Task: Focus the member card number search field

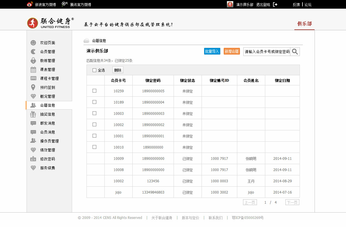Action: click(x=267, y=52)
